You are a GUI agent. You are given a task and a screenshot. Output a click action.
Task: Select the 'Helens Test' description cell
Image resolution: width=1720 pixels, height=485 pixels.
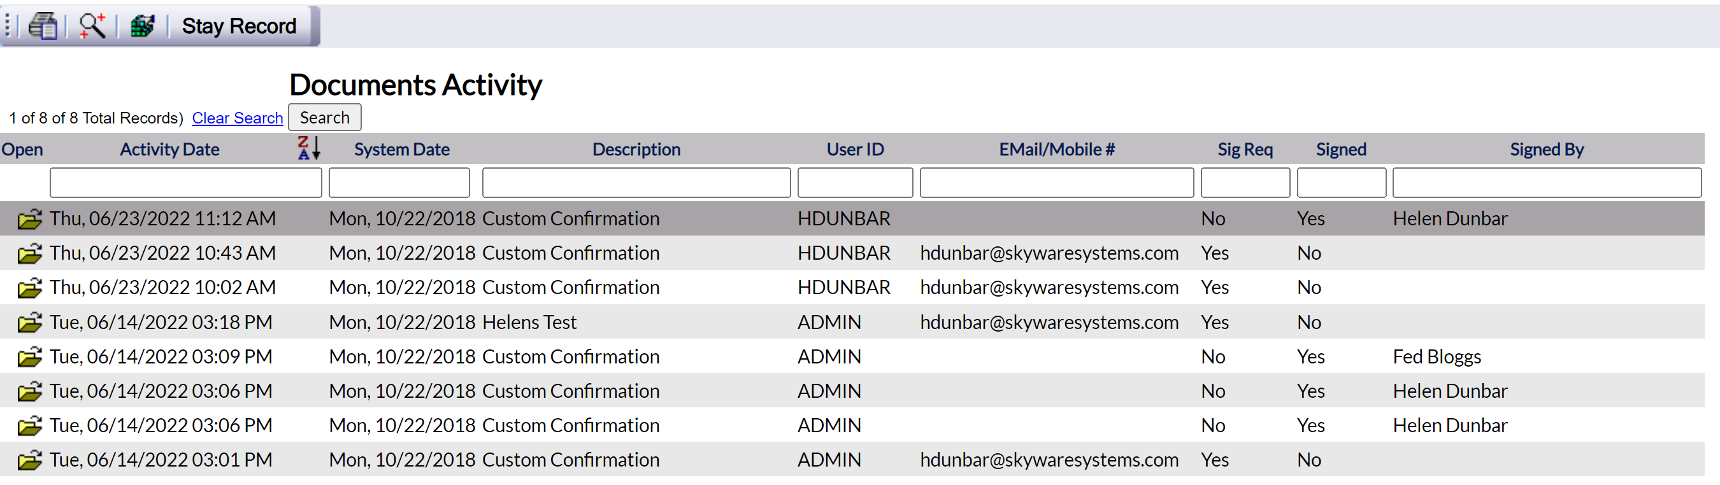click(529, 322)
